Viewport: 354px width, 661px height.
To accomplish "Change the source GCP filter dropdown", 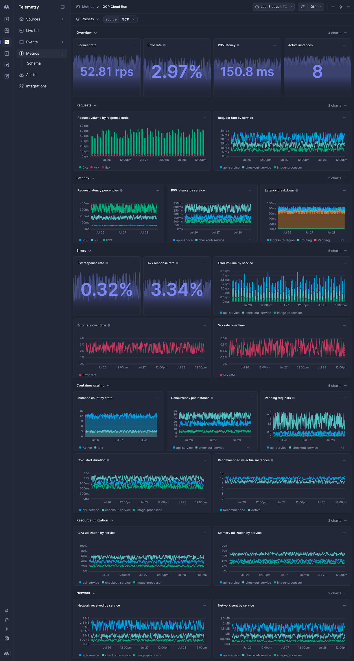I will 128,19.
